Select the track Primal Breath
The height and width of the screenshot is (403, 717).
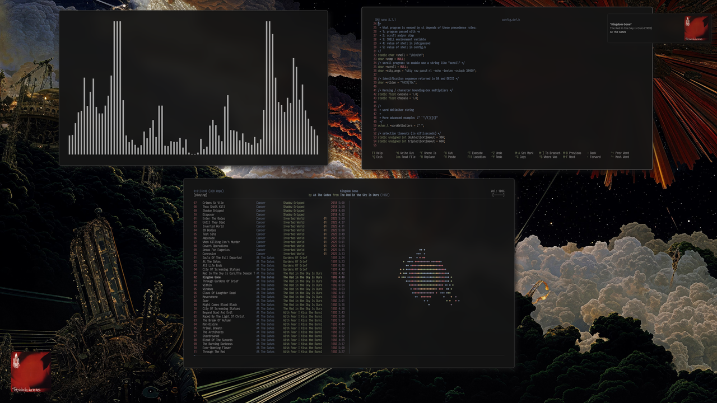269,328
